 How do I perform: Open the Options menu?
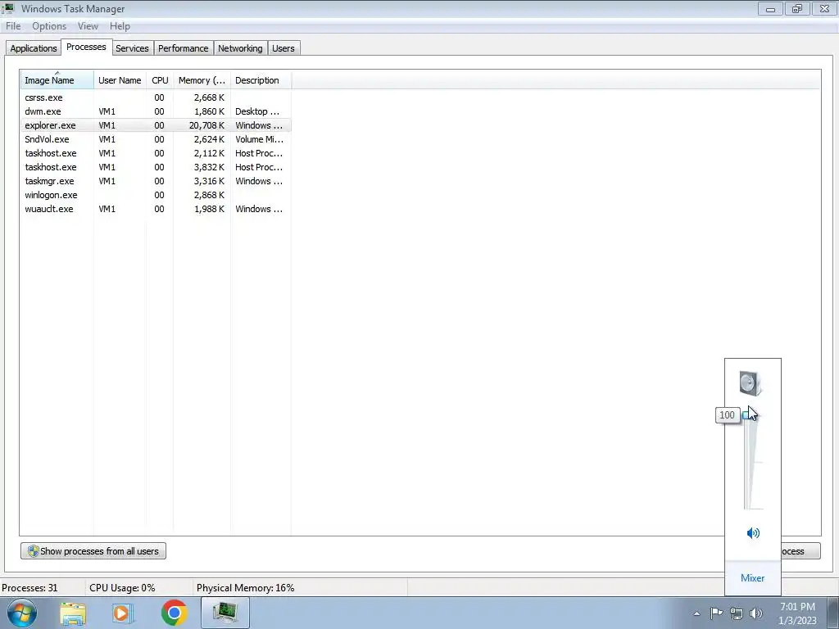[49, 26]
